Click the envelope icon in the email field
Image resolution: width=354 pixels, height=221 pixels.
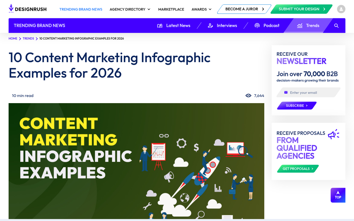(285, 92)
